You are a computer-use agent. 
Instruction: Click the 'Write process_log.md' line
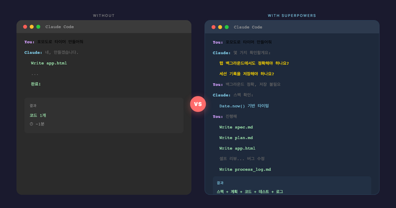pos(245,169)
